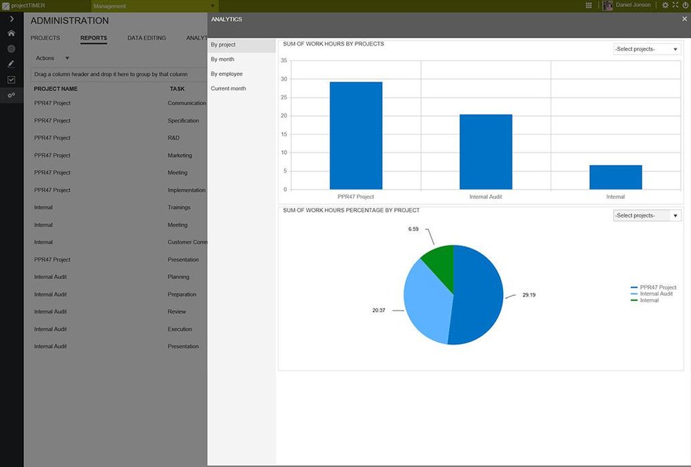Click the 6.59 pie chart label
The height and width of the screenshot is (467, 691).
(x=413, y=229)
